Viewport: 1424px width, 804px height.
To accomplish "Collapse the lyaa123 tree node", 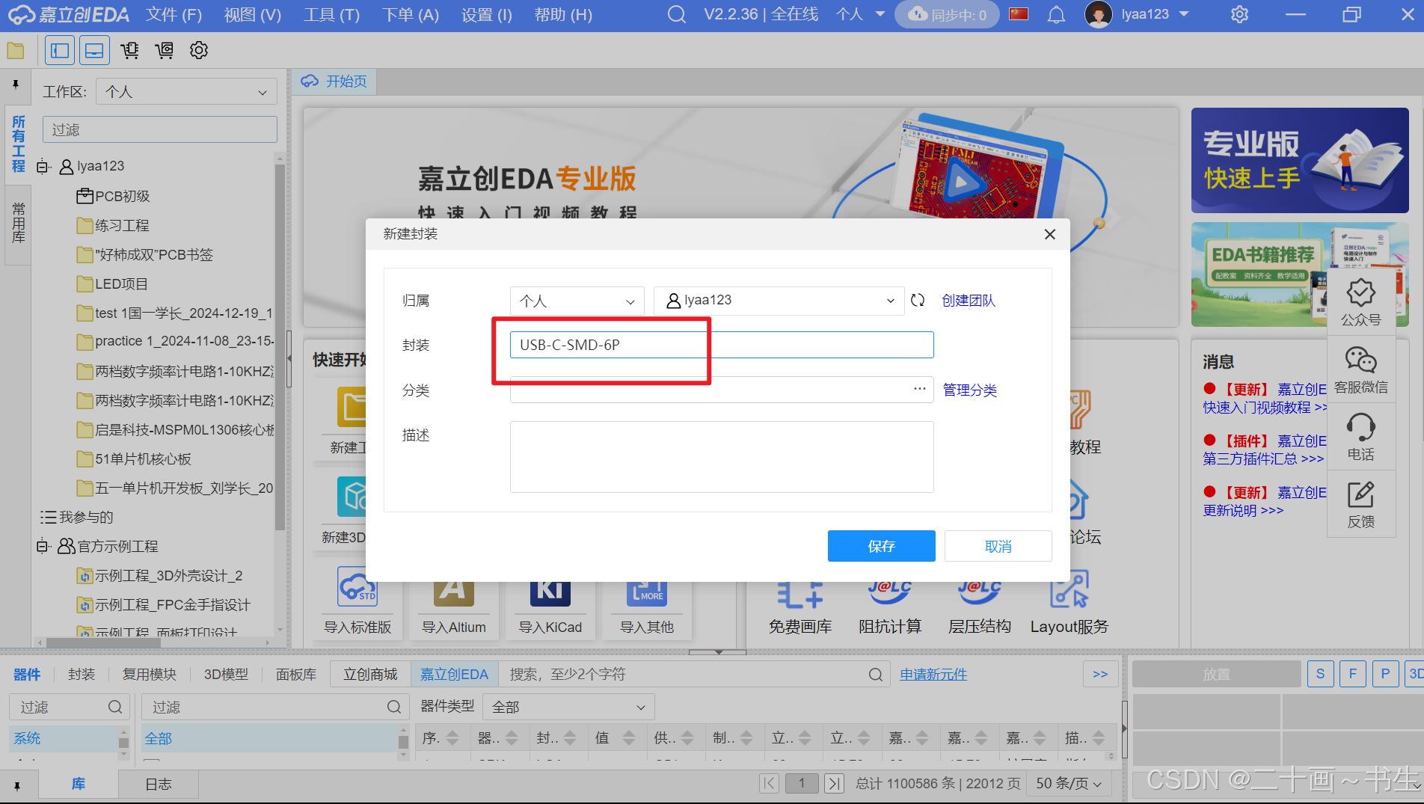I will (43, 167).
